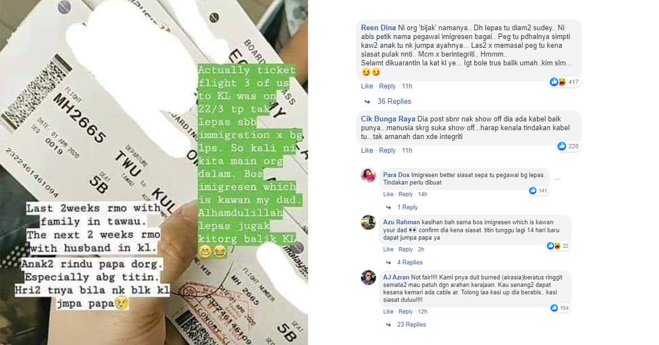Open the boarding pass story photo

(154, 172)
